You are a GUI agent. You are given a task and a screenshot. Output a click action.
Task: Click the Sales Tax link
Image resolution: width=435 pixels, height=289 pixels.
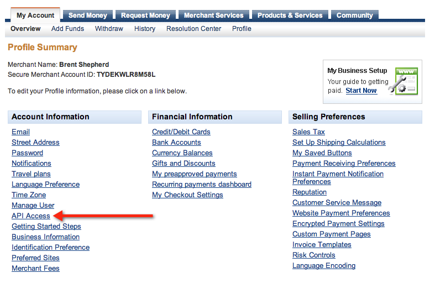[308, 132]
